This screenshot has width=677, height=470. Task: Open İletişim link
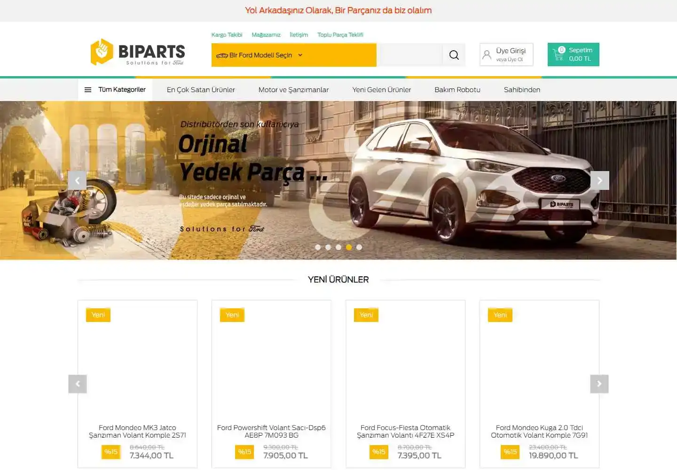pos(299,35)
